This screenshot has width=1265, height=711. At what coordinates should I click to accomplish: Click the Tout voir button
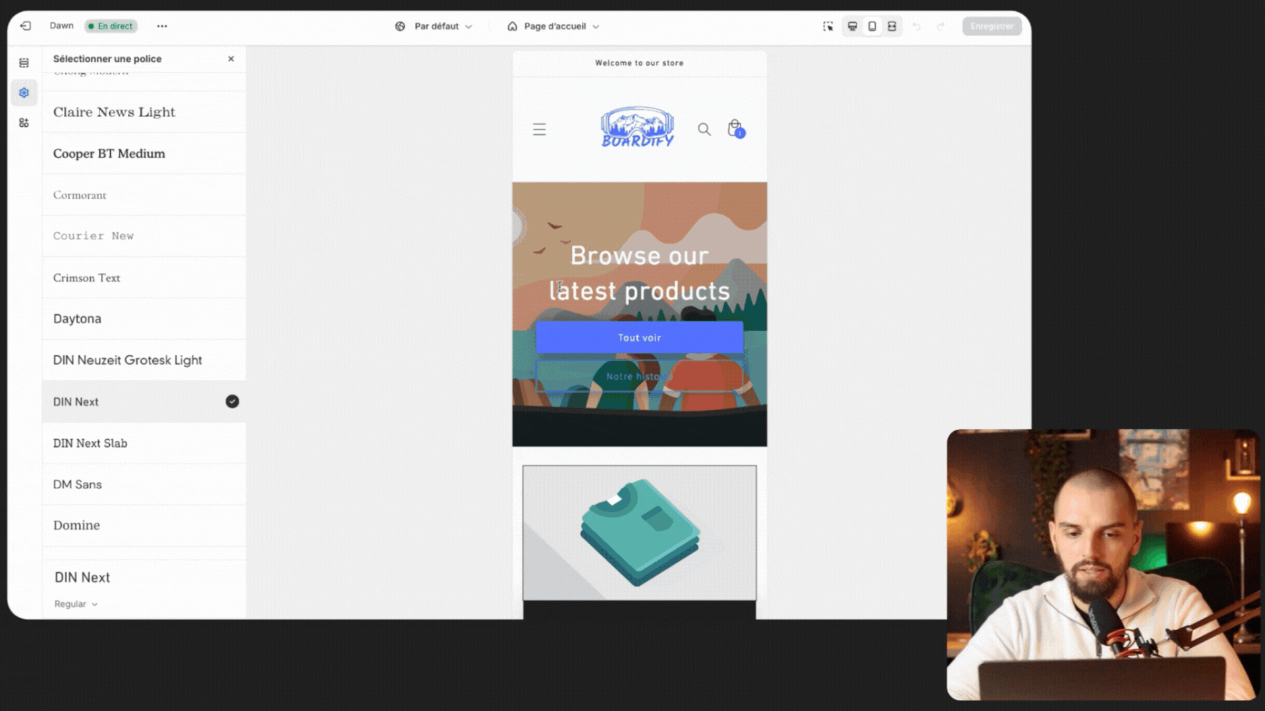(639, 338)
